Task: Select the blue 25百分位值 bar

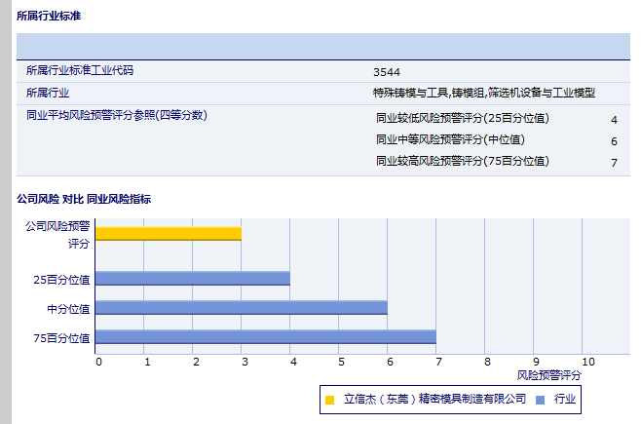Action: [x=193, y=278]
